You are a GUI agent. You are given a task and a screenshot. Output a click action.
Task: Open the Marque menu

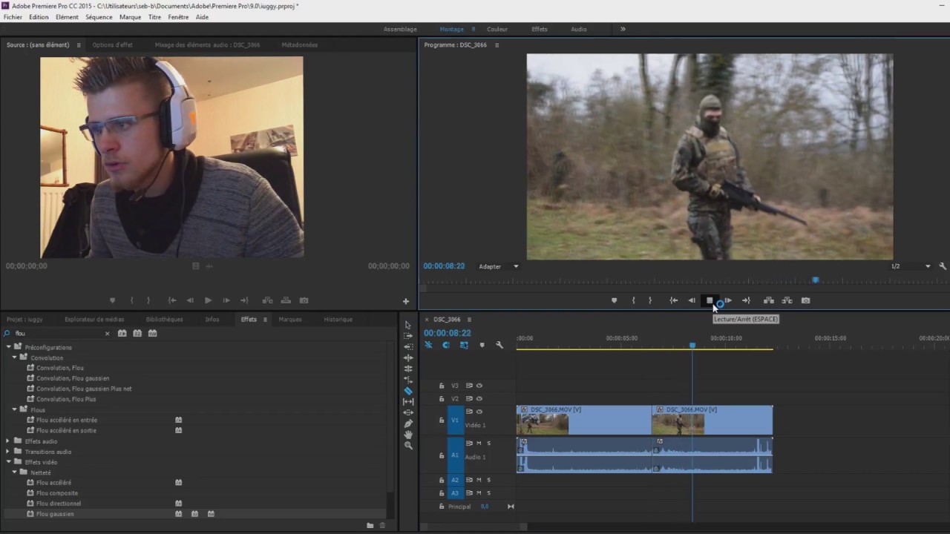[x=130, y=17]
